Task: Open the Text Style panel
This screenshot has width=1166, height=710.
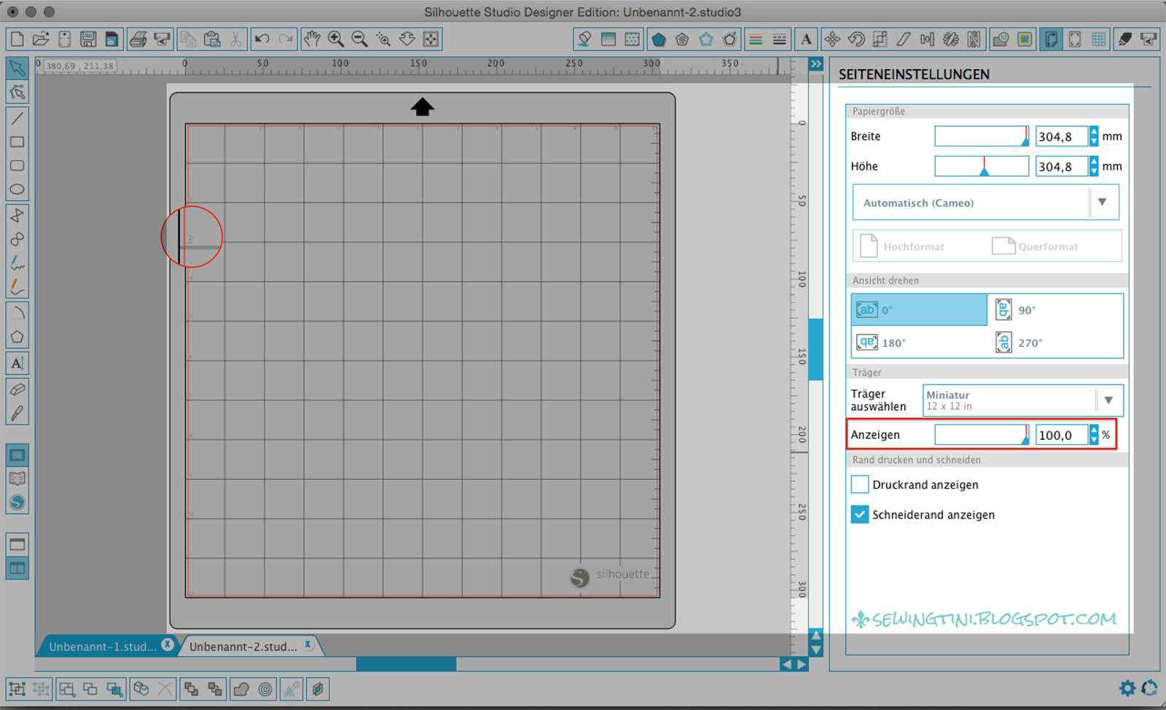Action: [806, 39]
